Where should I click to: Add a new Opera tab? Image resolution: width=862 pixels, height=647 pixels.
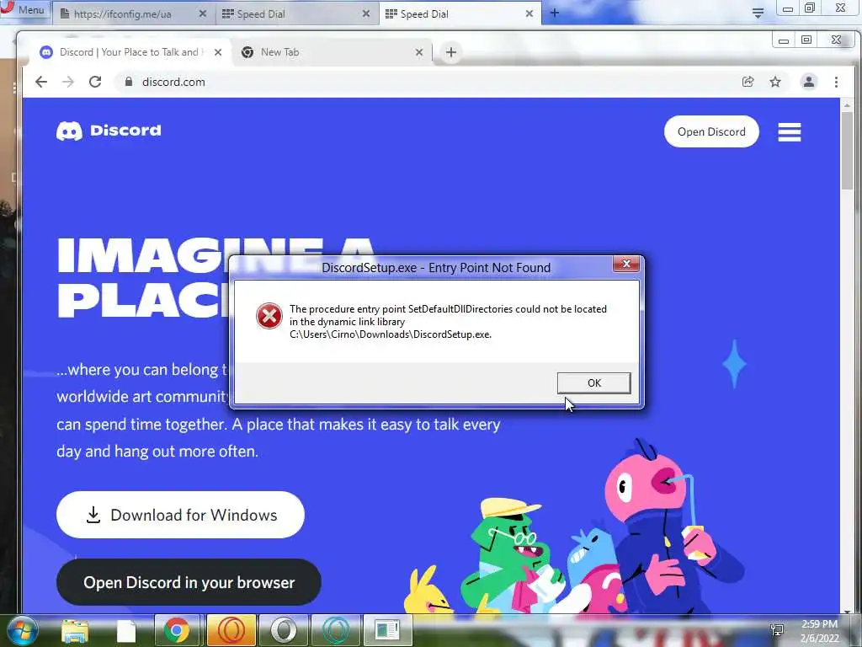[x=555, y=13]
